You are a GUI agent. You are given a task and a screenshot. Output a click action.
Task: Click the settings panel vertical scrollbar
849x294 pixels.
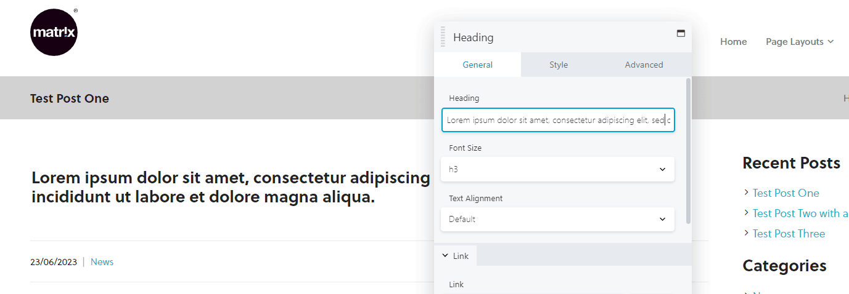688,151
